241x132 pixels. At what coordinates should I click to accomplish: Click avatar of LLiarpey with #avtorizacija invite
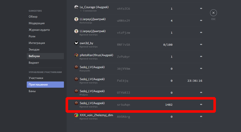[x=76, y=19]
